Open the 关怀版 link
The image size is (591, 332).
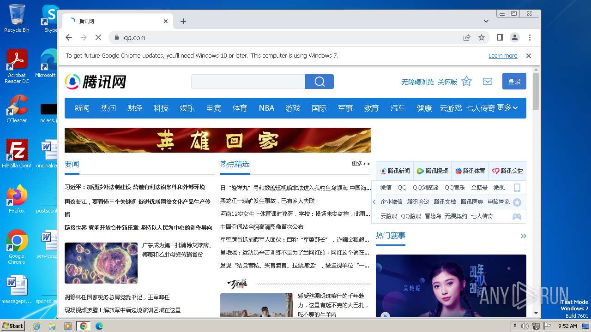tap(447, 82)
